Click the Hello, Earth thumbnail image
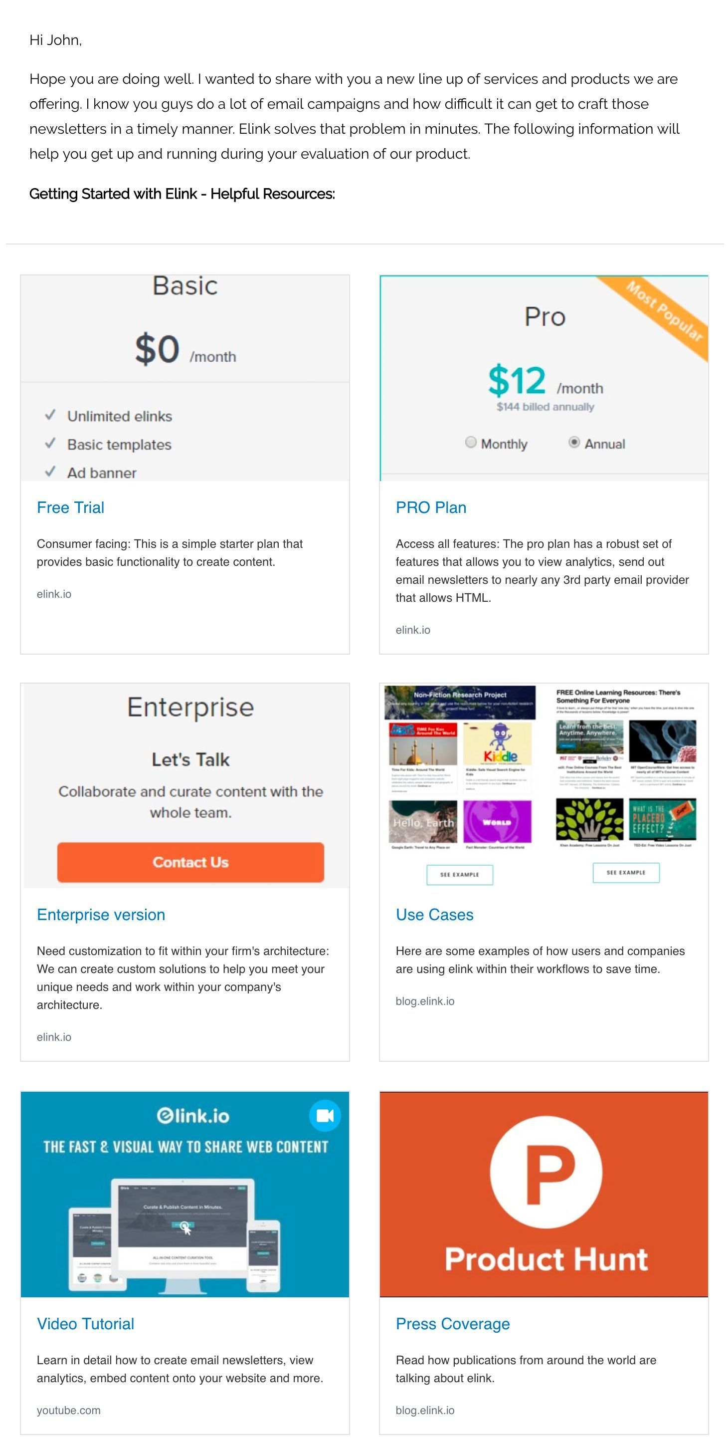The width and height of the screenshot is (728, 1454). [423, 821]
